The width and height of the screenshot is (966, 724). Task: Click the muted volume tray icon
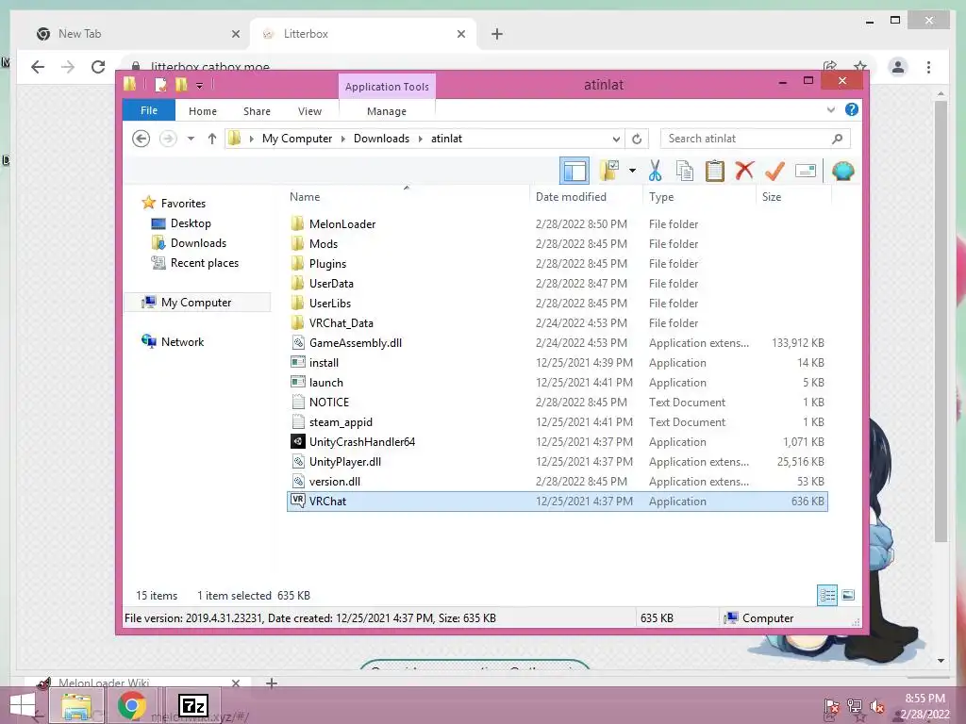(x=876, y=706)
